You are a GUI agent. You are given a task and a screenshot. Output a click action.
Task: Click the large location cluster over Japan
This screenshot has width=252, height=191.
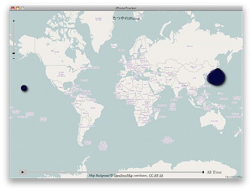pyautogui.click(x=216, y=77)
